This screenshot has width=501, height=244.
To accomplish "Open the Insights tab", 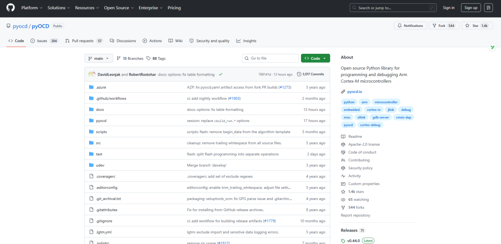I will [246, 41].
